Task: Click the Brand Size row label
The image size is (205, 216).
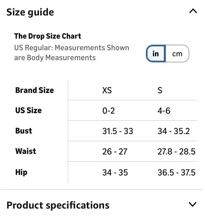Action: [x=35, y=90]
